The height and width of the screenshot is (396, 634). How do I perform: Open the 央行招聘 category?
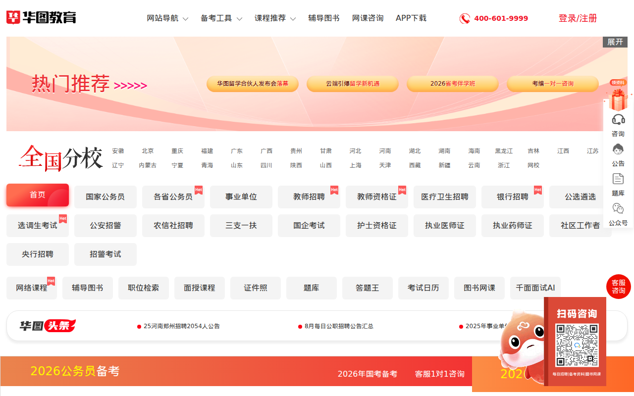click(x=38, y=254)
